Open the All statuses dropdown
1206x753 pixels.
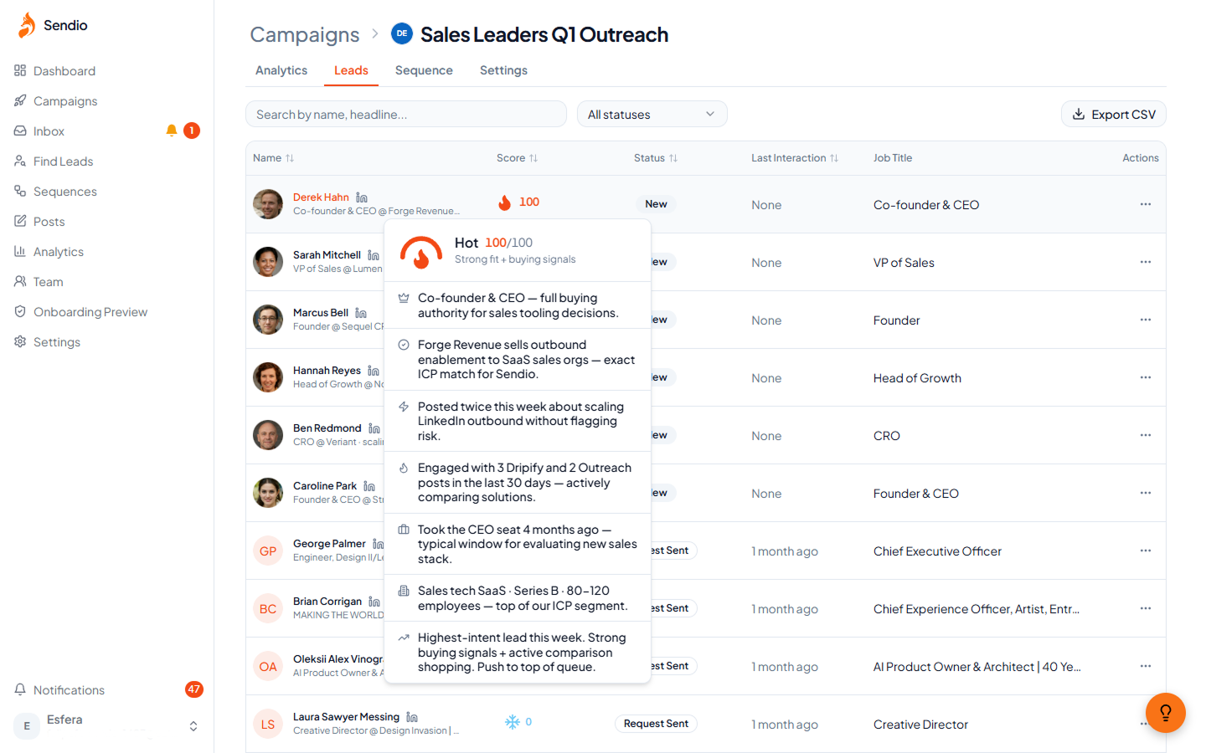tap(652, 115)
